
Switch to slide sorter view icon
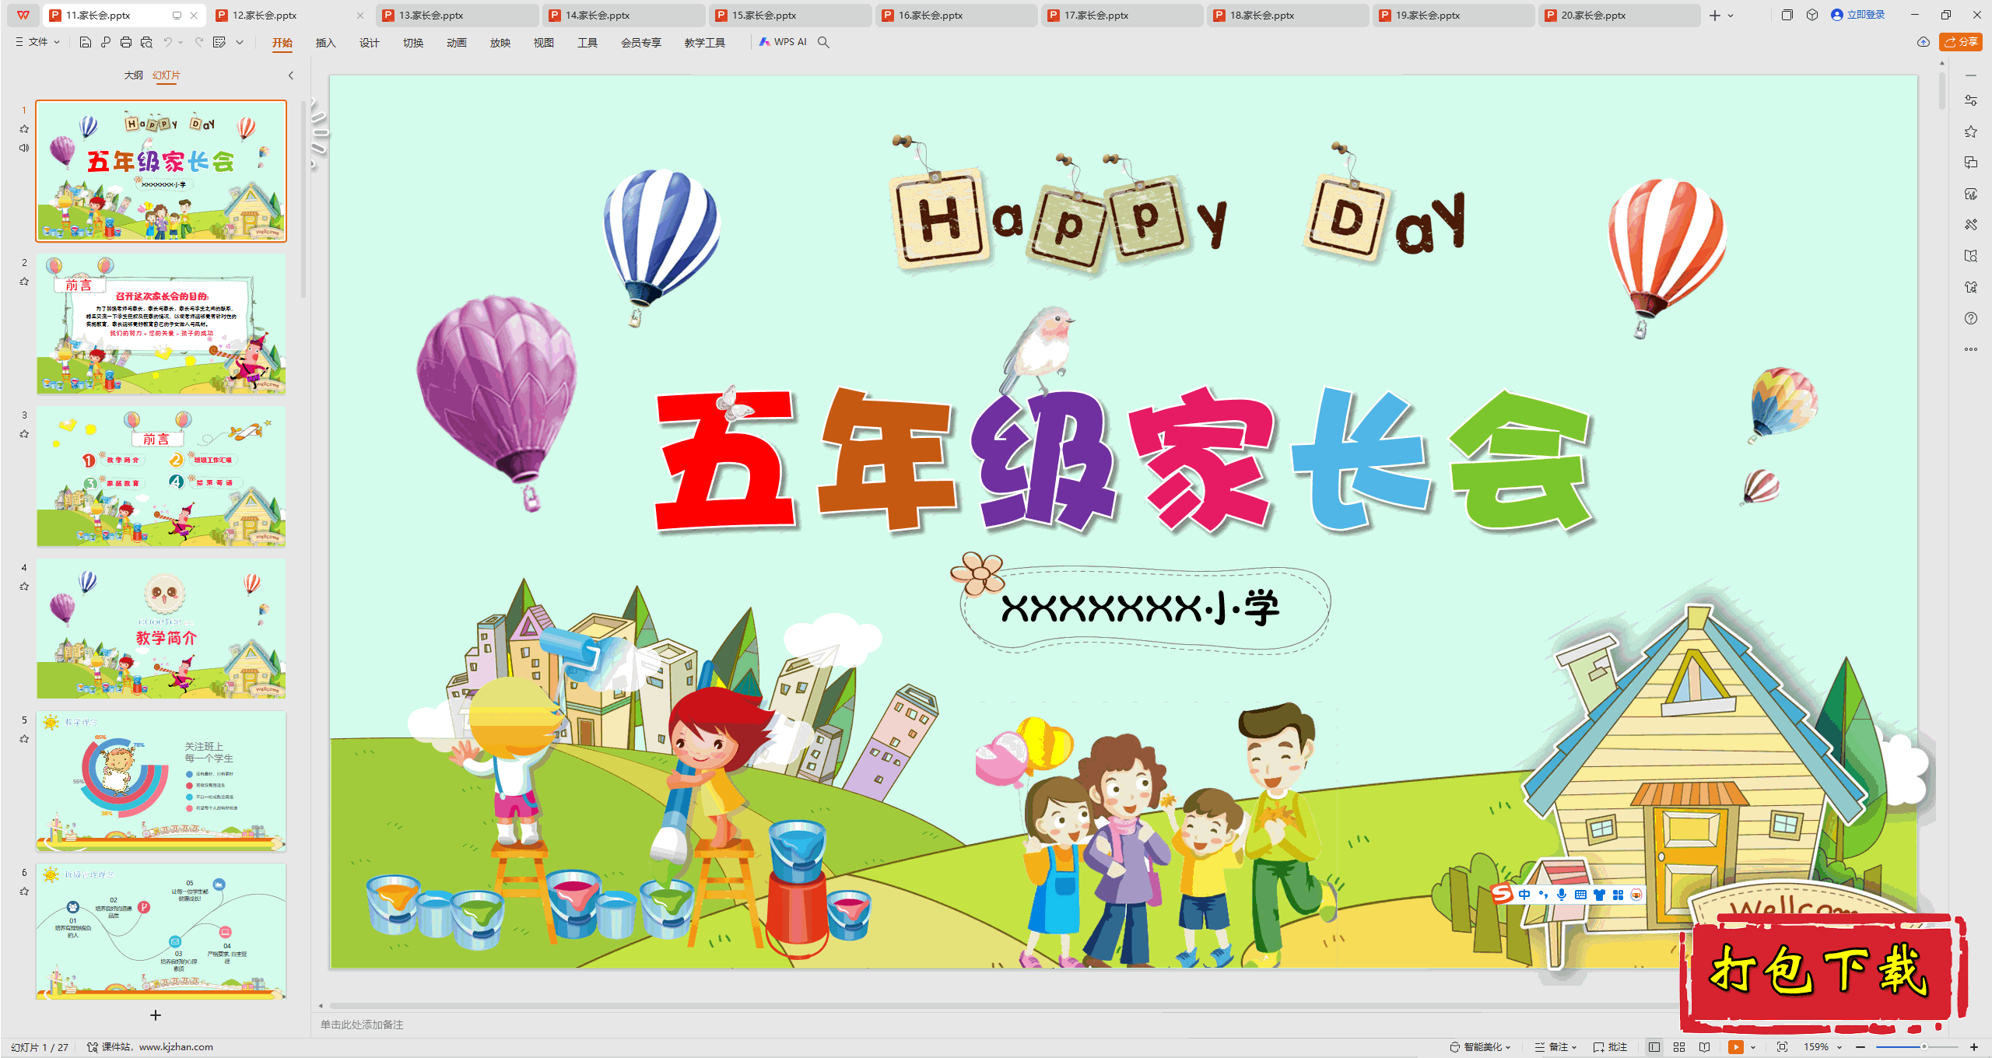[x=1679, y=1047]
